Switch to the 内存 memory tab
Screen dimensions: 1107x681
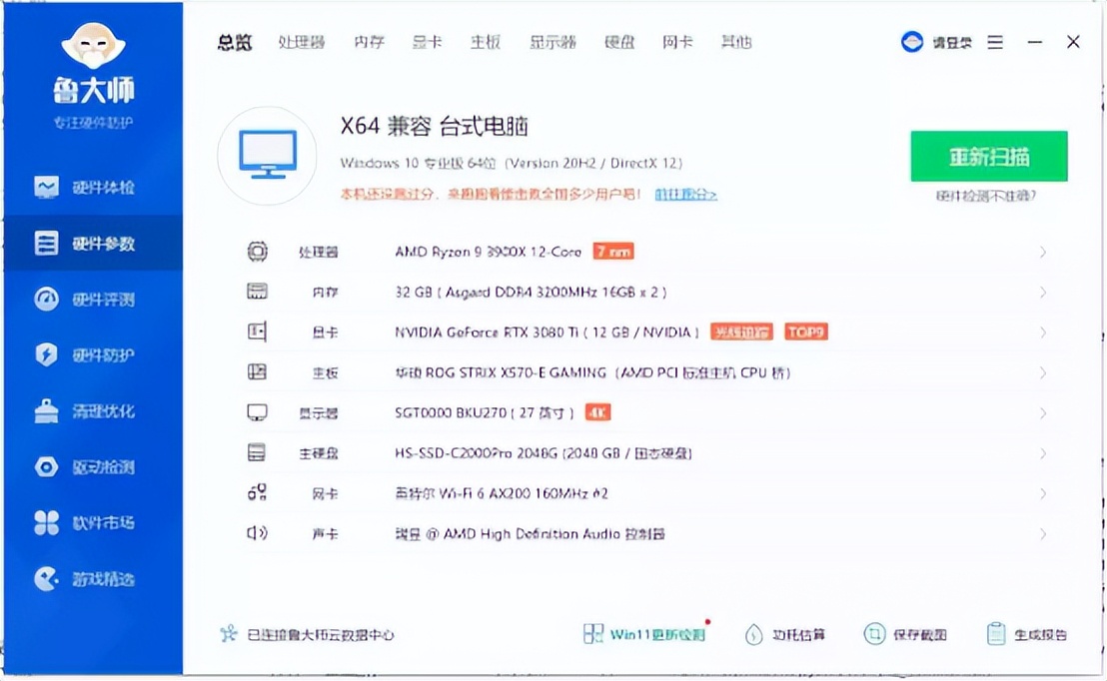(x=369, y=42)
